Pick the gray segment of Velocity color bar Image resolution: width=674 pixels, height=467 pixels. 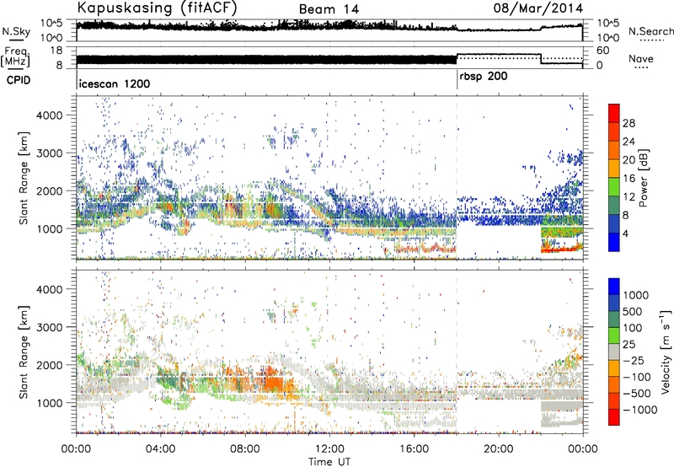[x=614, y=352]
